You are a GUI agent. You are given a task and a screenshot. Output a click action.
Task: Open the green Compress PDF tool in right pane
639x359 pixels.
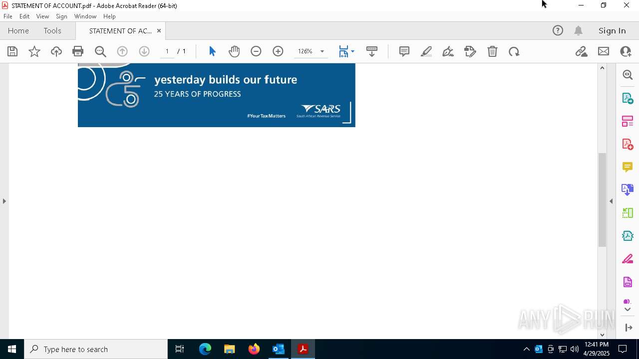point(628,213)
